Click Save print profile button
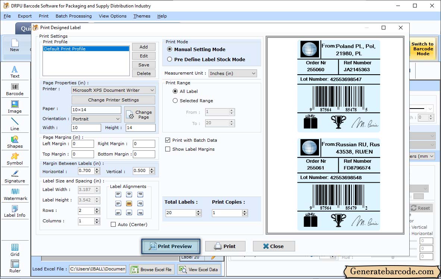This screenshot has height=279, width=441. click(144, 65)
